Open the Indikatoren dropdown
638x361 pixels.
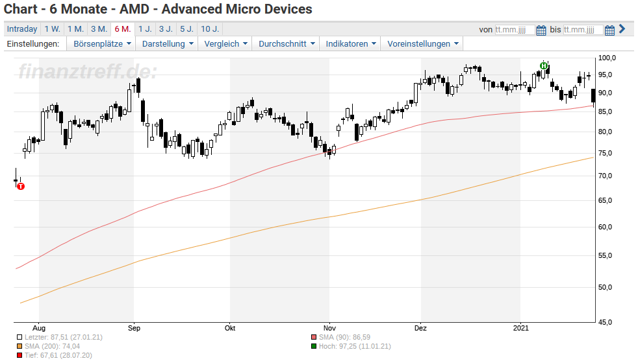coord(350,44)
